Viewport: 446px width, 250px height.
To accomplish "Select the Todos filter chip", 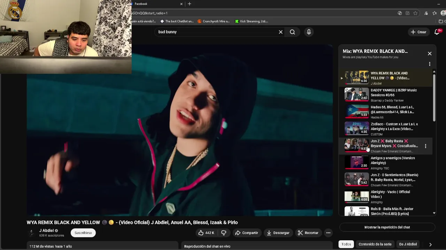I will click(x=346, y=244).
